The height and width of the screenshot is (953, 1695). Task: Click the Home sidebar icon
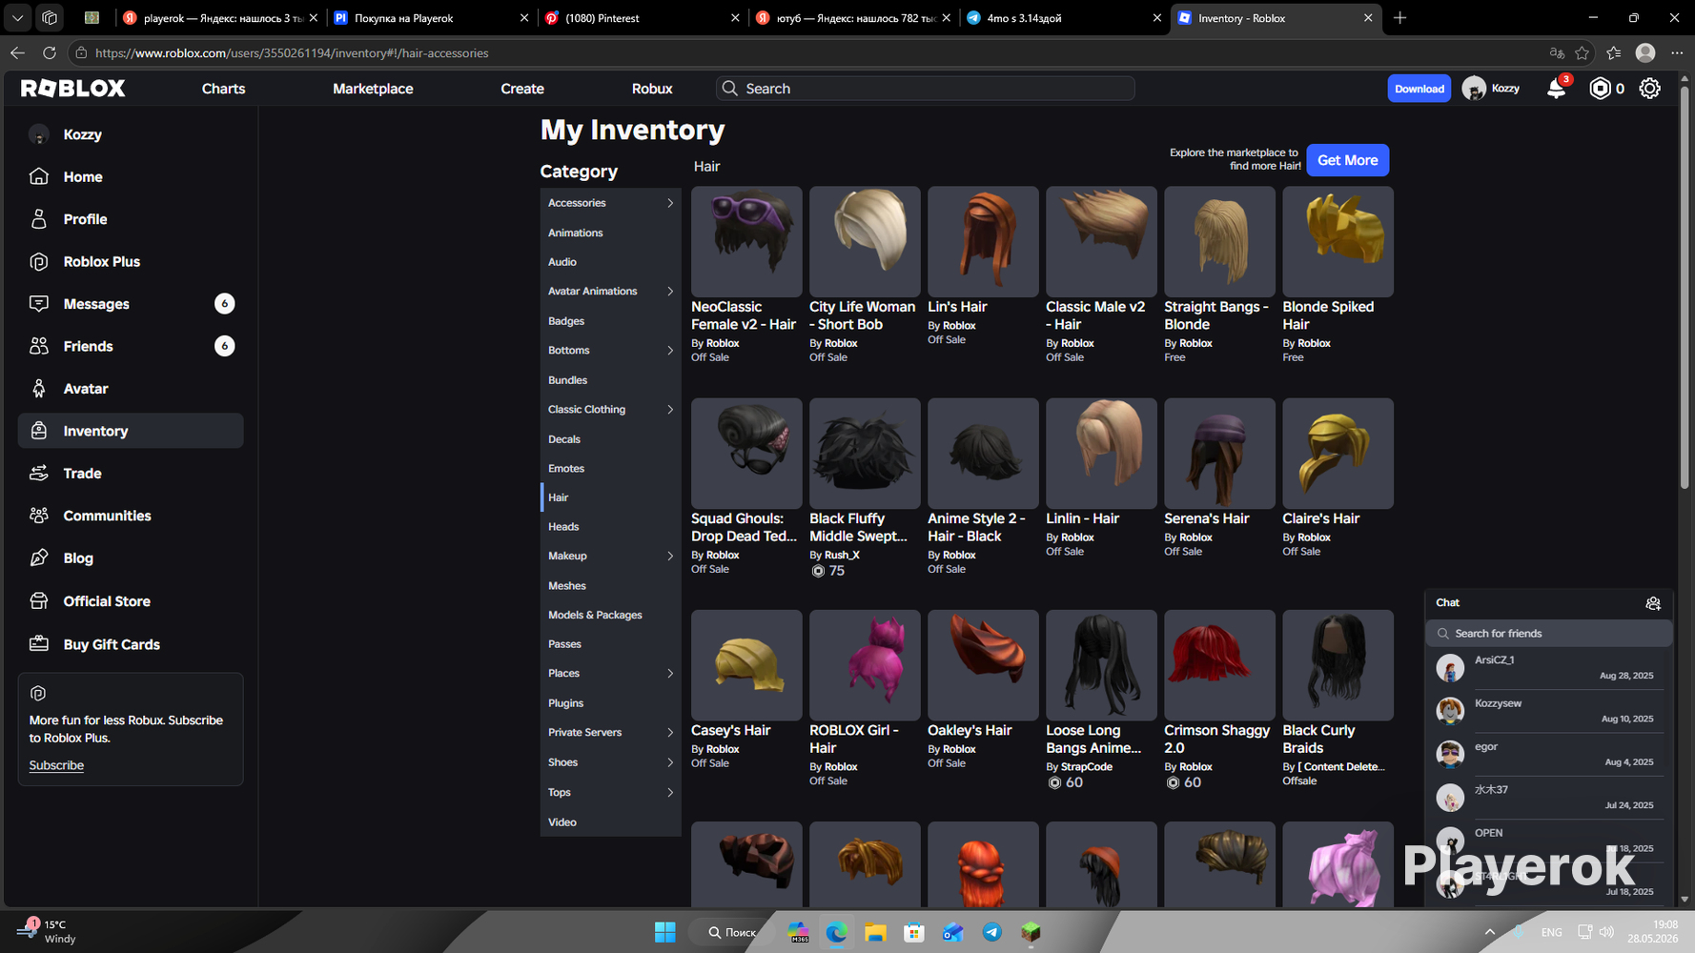tap(39, 176)
